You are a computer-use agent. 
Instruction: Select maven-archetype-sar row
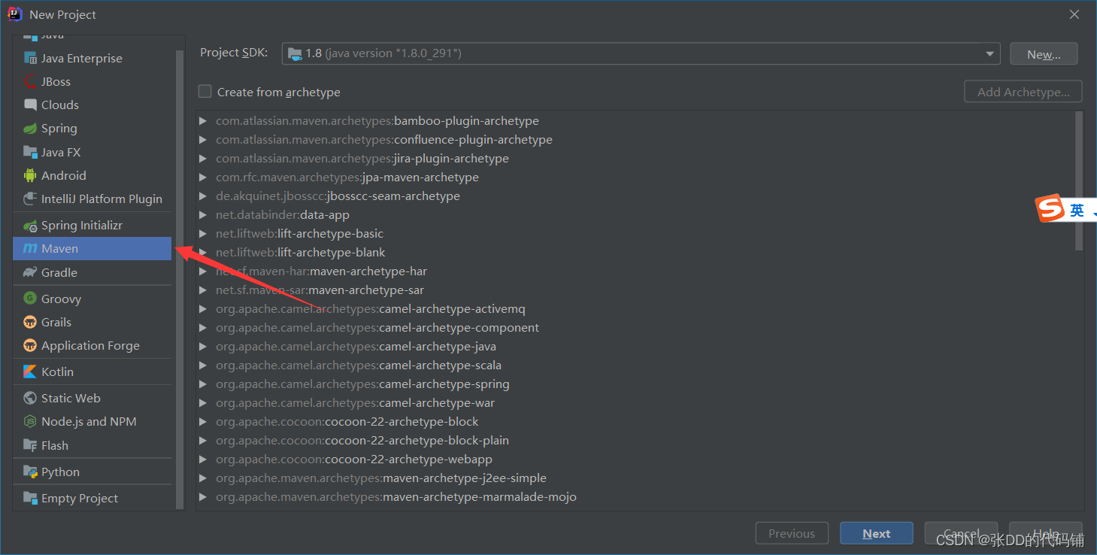click(636, 290)
